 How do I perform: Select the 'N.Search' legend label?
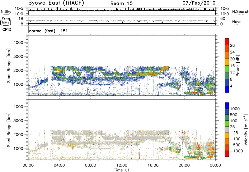point(240,11)
